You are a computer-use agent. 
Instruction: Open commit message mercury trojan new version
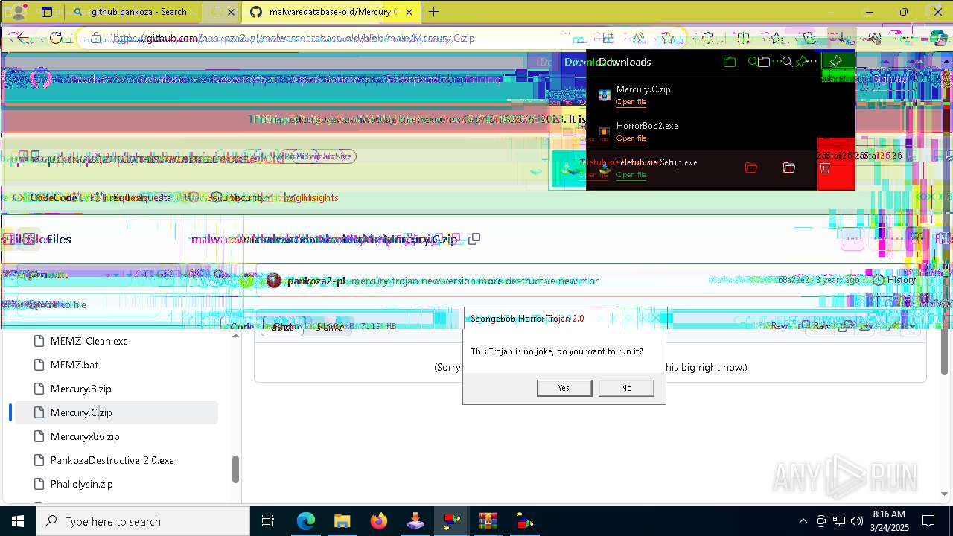pyautogui.click(x=475, y=281)
